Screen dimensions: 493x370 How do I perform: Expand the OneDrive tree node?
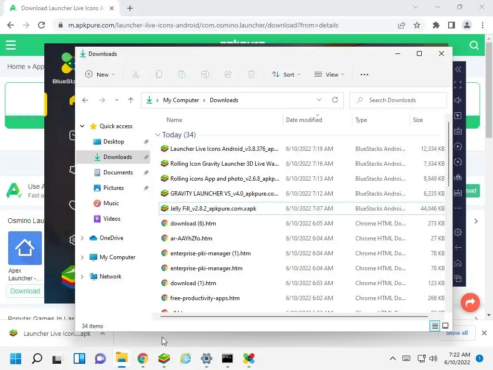tap(82, 238)
